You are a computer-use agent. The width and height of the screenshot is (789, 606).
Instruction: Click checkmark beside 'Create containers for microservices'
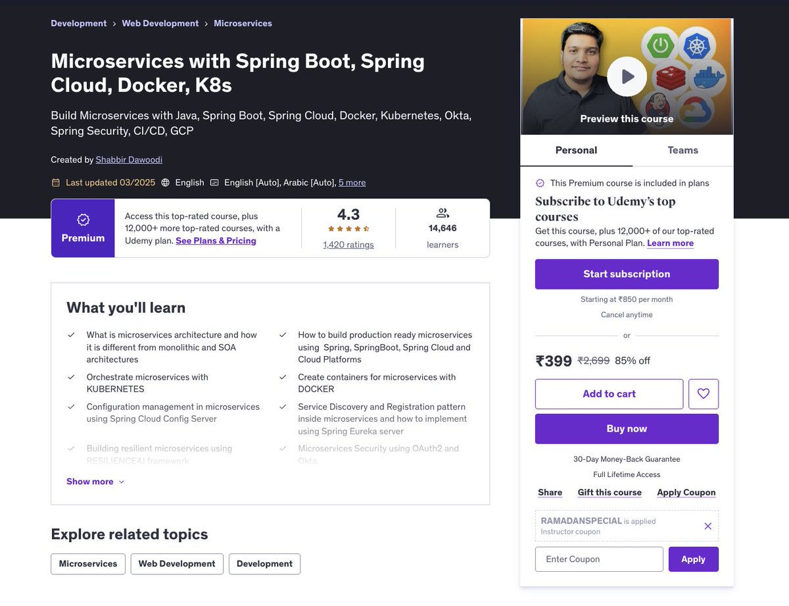pyautogui.click(x=283, y=377)
